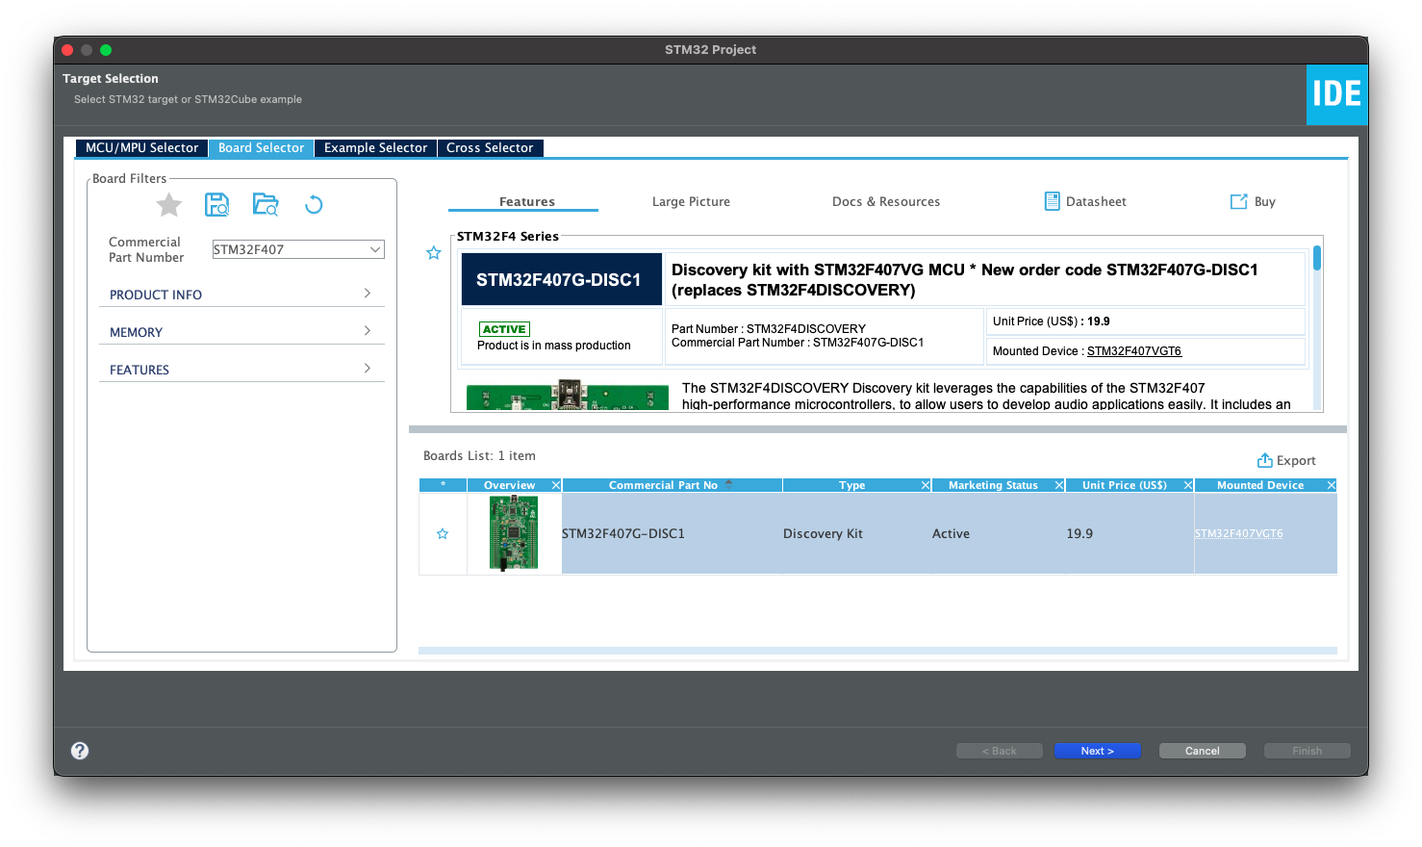Open the Large Picture tab
Viewport: 1422px width, 847px height.
pos(691,201)
